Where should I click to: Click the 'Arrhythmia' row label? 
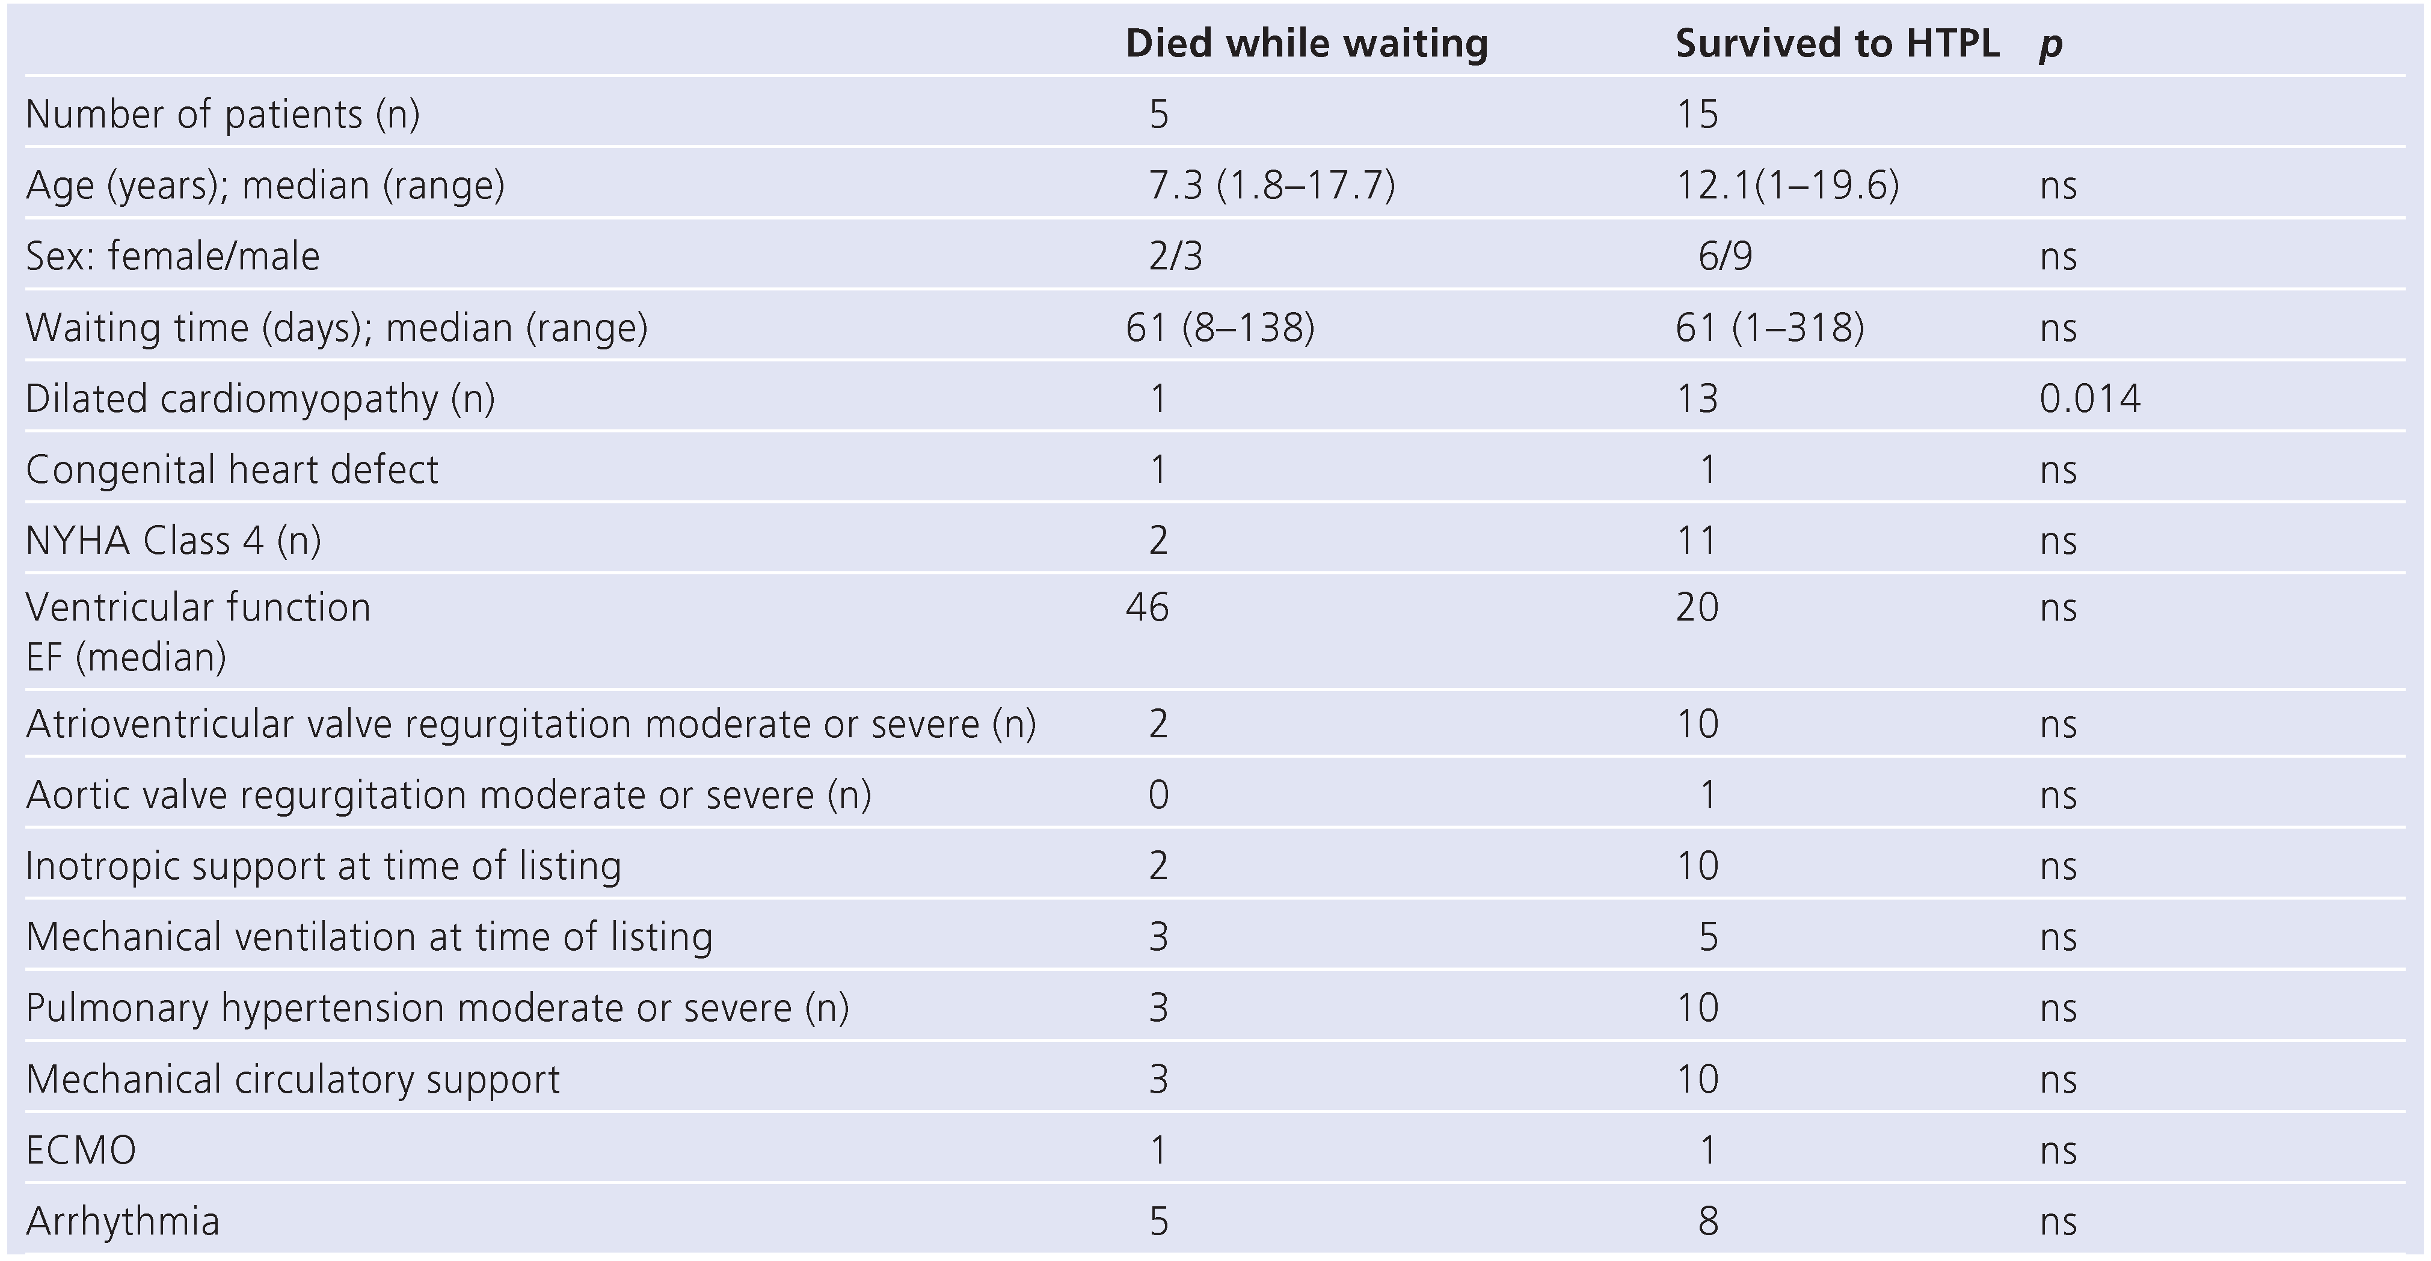pos(123,1221)
